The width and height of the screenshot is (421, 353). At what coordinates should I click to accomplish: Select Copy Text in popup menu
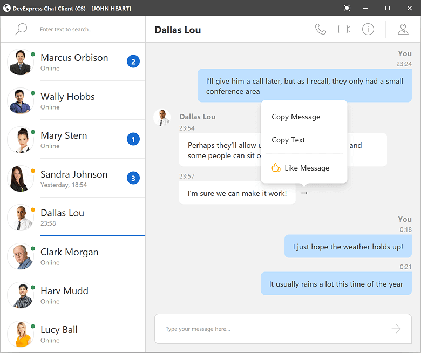[288, 140]
